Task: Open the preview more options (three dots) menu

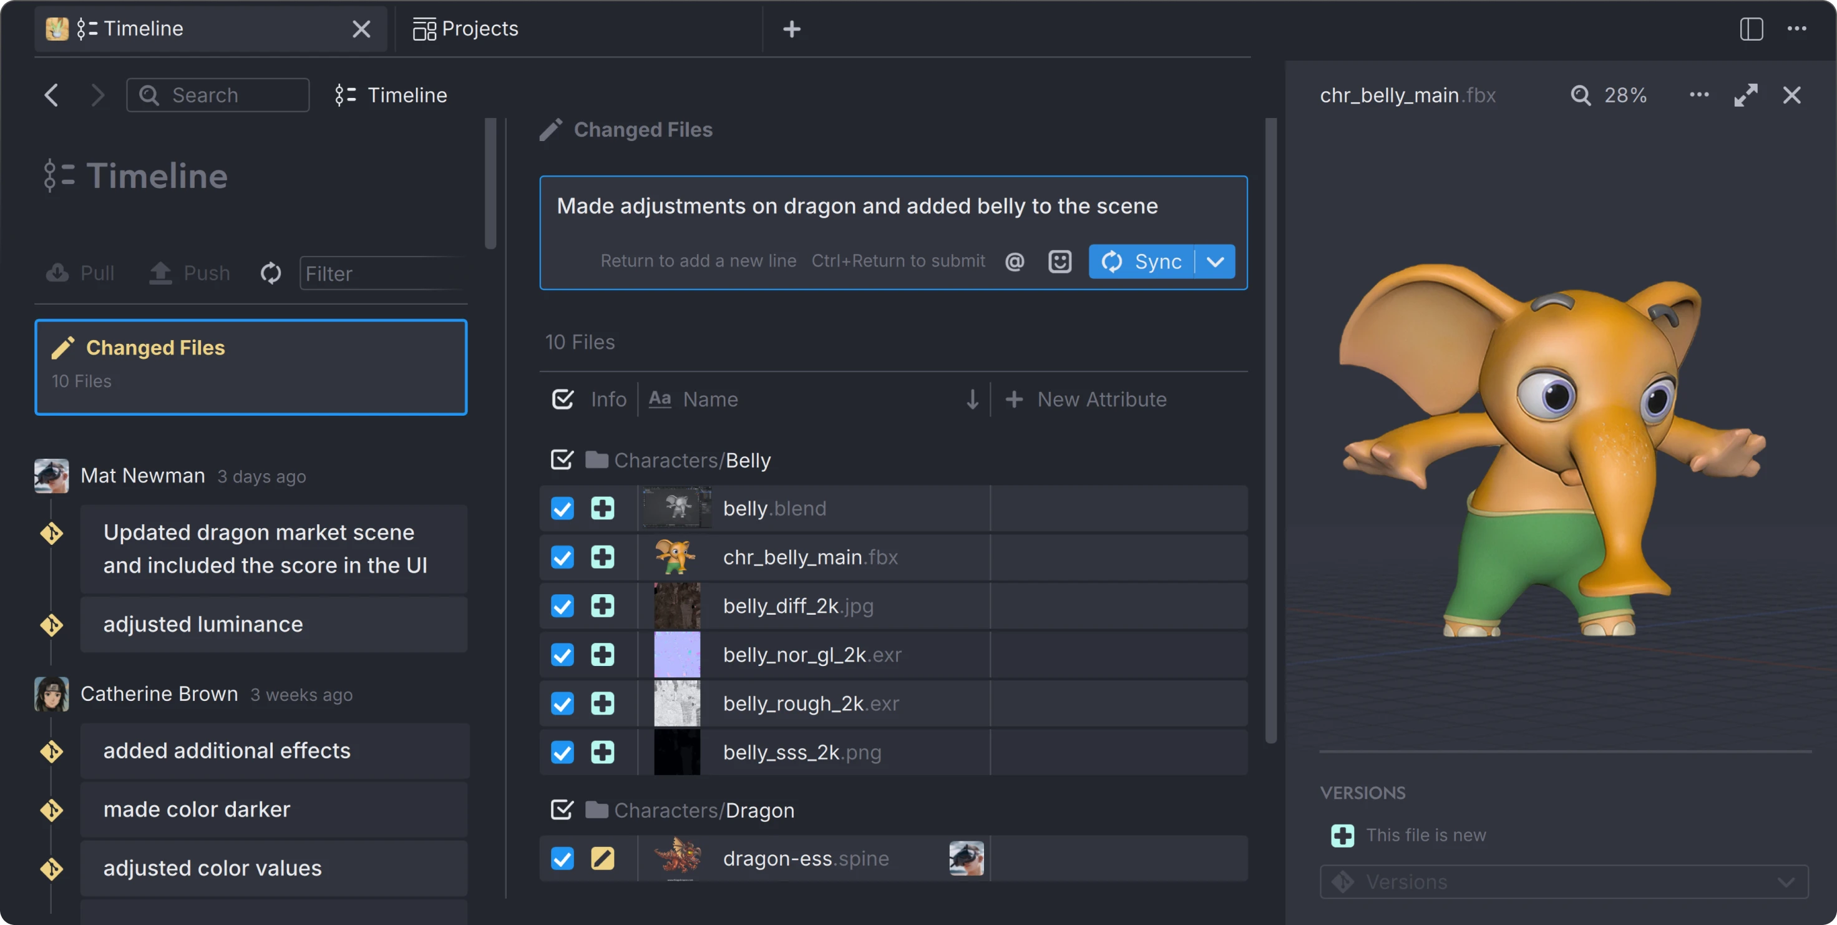Action: tap(1699, 95)
